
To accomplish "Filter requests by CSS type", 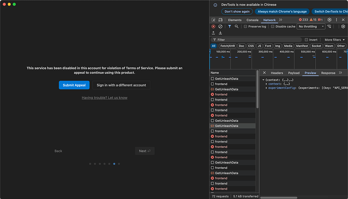I will point(251,46).
